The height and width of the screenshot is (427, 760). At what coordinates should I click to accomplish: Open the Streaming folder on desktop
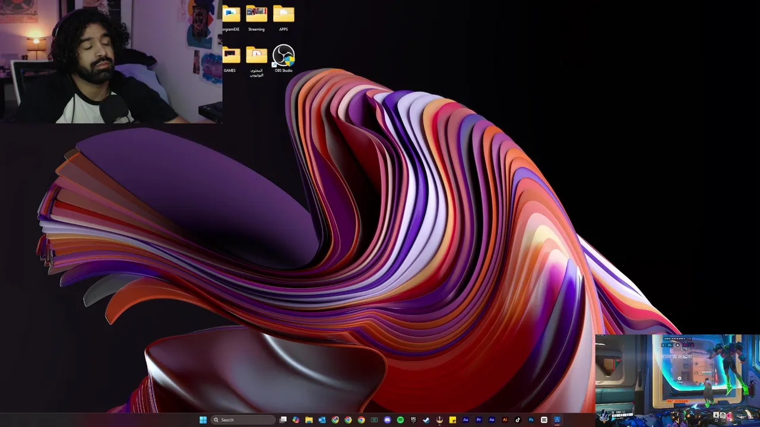coord(256,18)
